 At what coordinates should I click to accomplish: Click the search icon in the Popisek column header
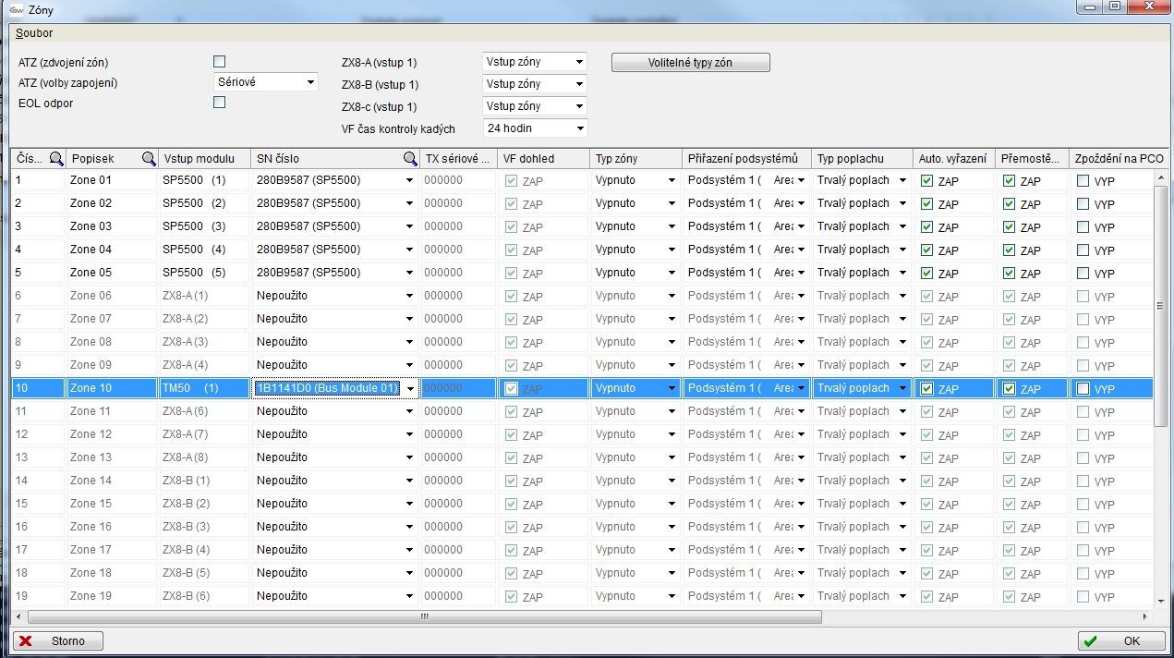[x=149, y=159]
